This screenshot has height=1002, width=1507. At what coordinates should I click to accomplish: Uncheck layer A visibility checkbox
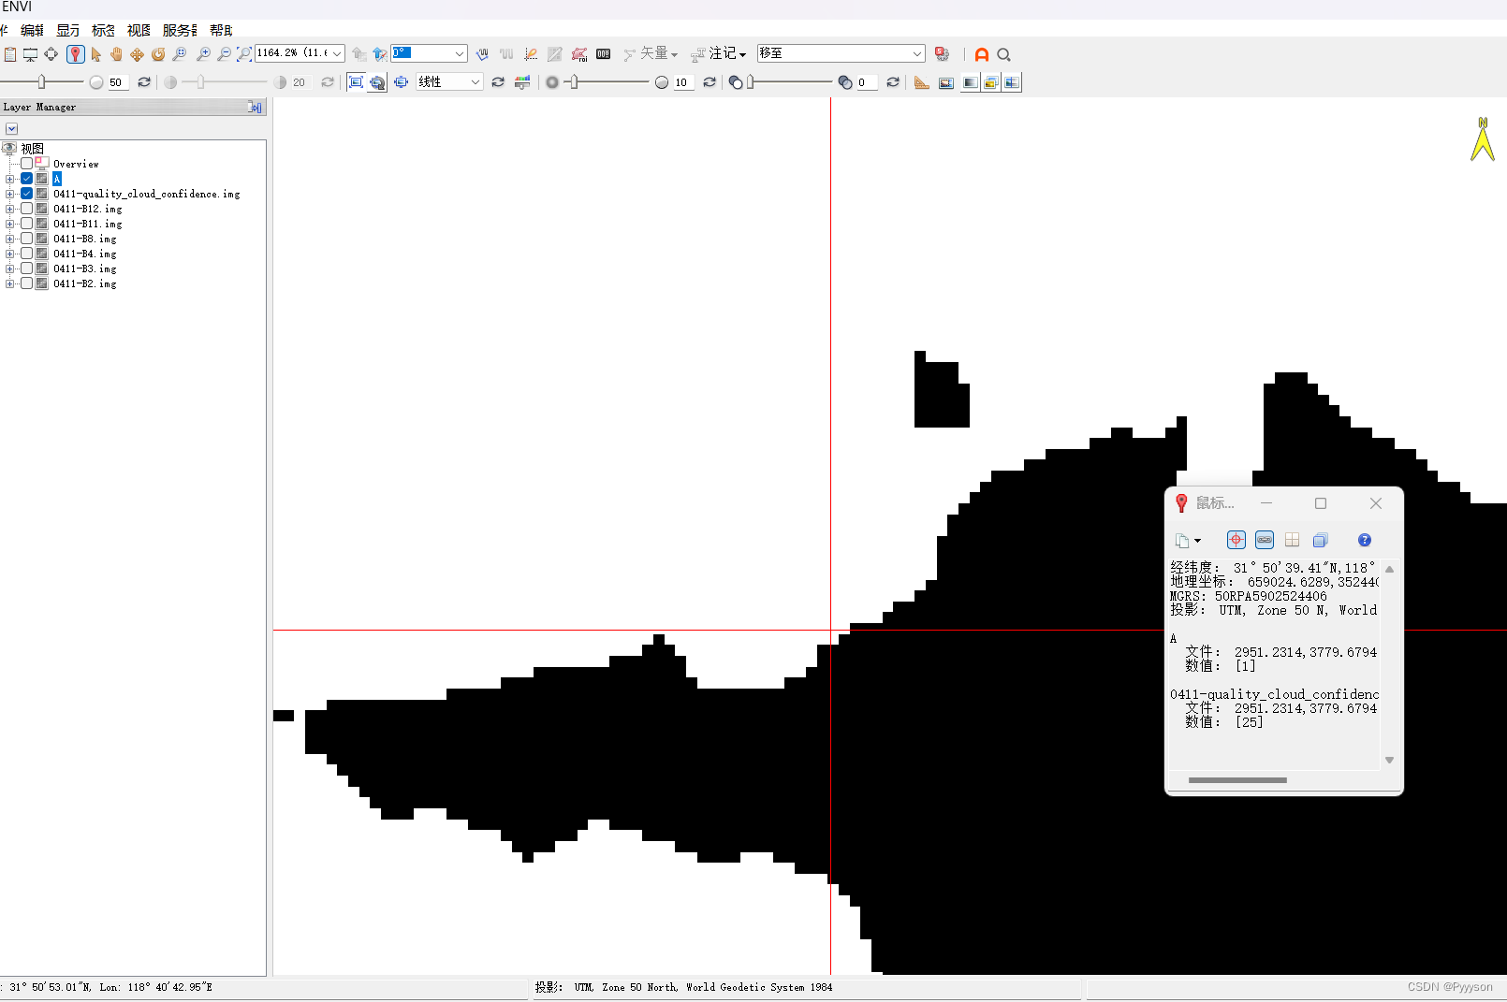(x=26, y=179)
